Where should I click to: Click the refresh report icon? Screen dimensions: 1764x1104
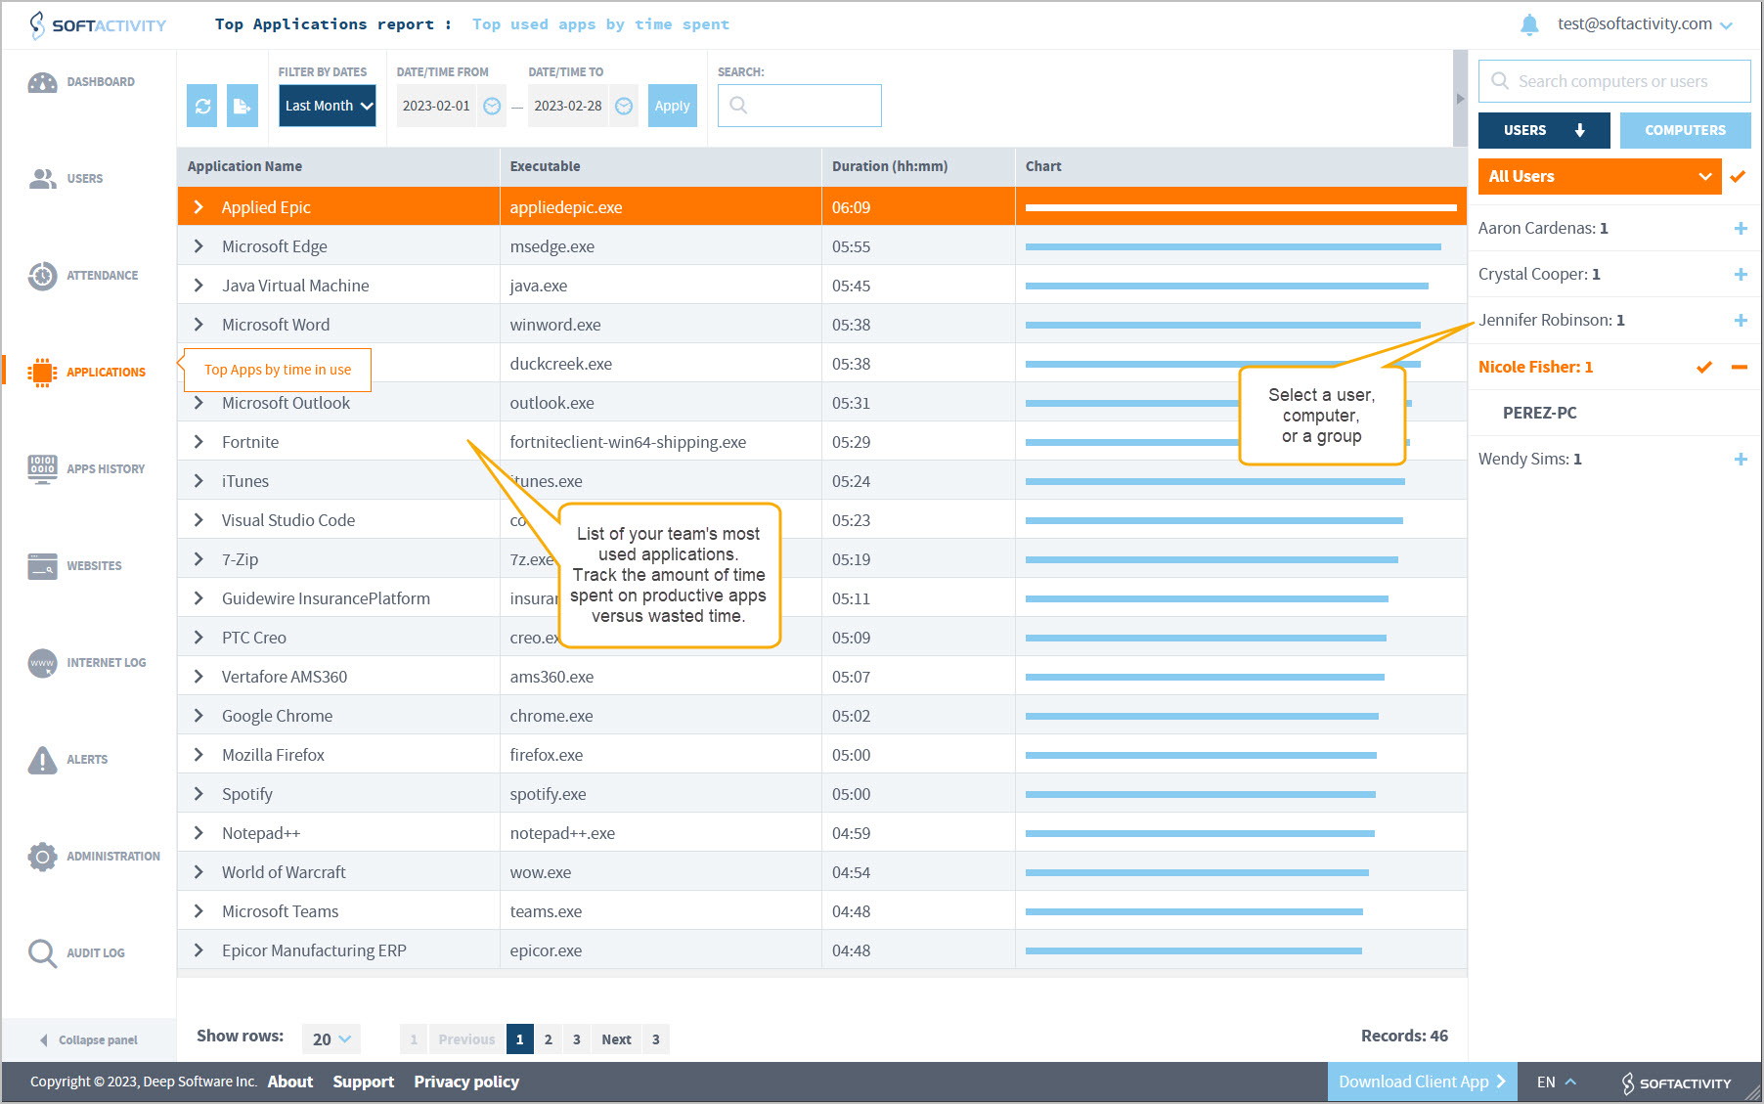coord(202,106)
